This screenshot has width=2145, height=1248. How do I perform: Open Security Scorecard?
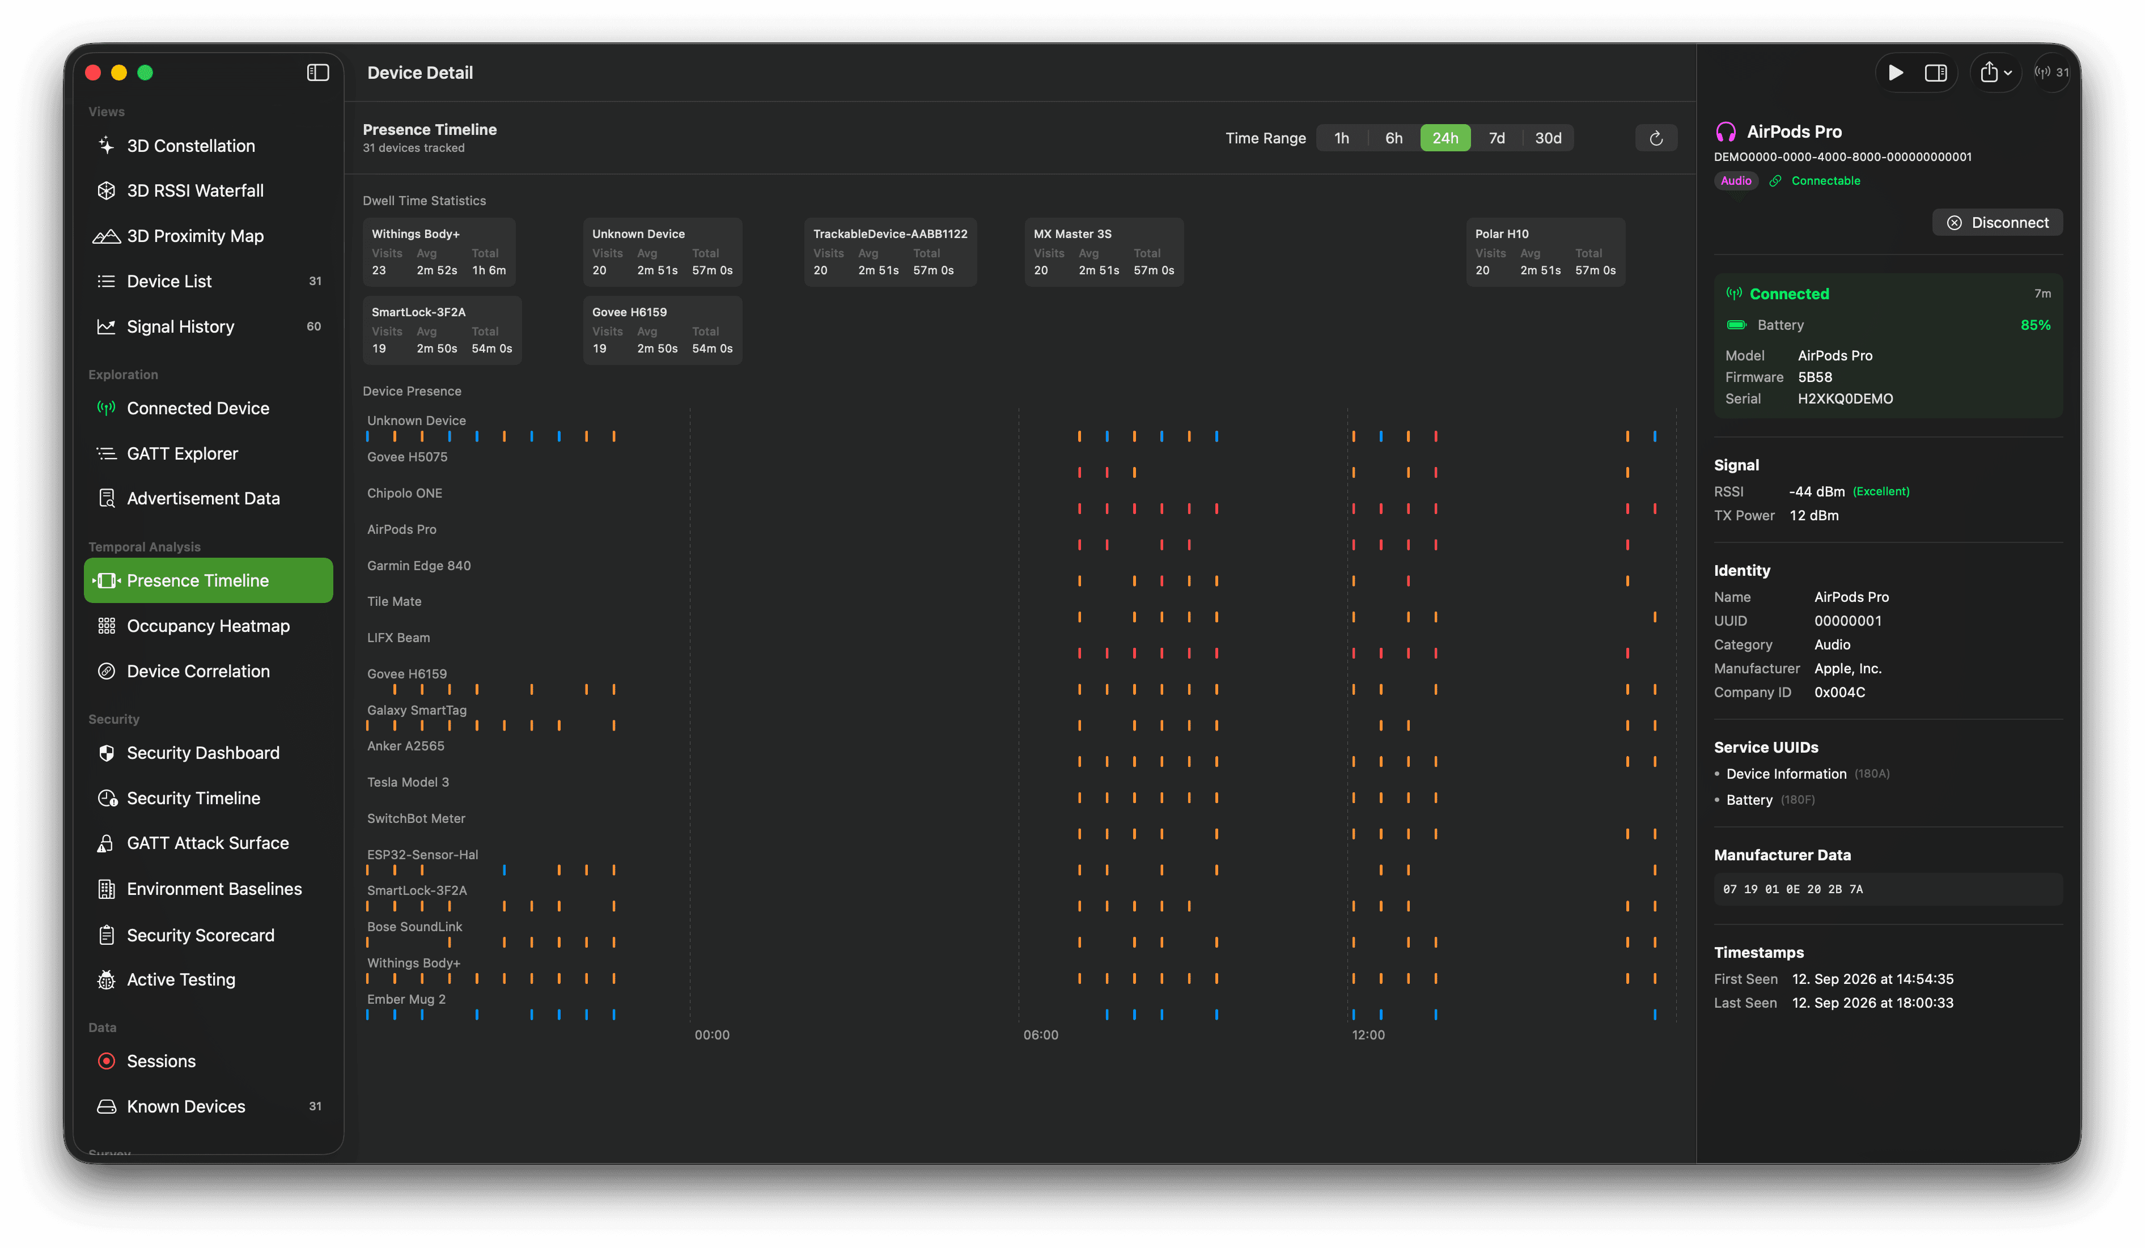click(207, 935)
